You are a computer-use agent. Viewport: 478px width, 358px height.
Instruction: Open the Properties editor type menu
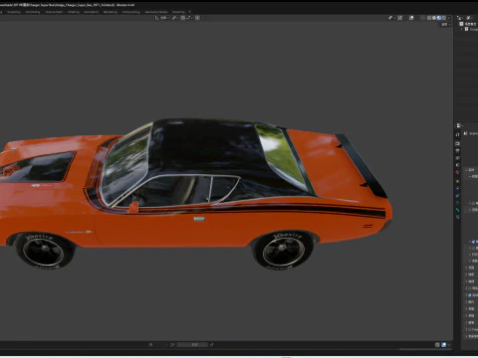pos(459,125)
